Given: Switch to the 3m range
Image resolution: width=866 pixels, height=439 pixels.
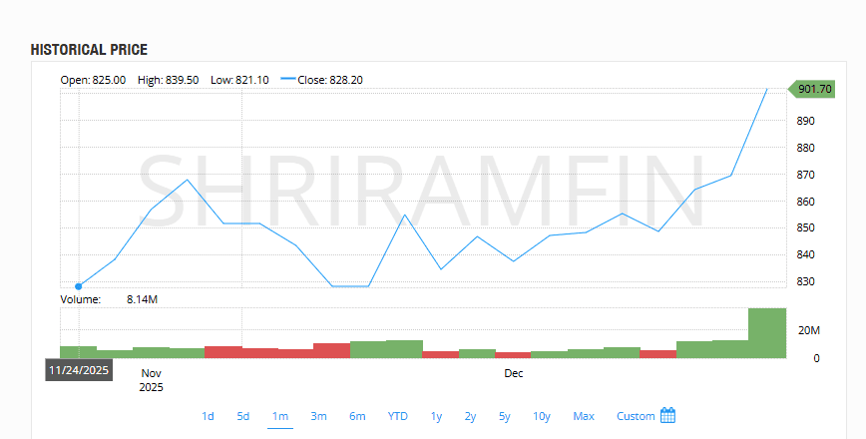Looking at the screenshot, I should coord(318,416).
